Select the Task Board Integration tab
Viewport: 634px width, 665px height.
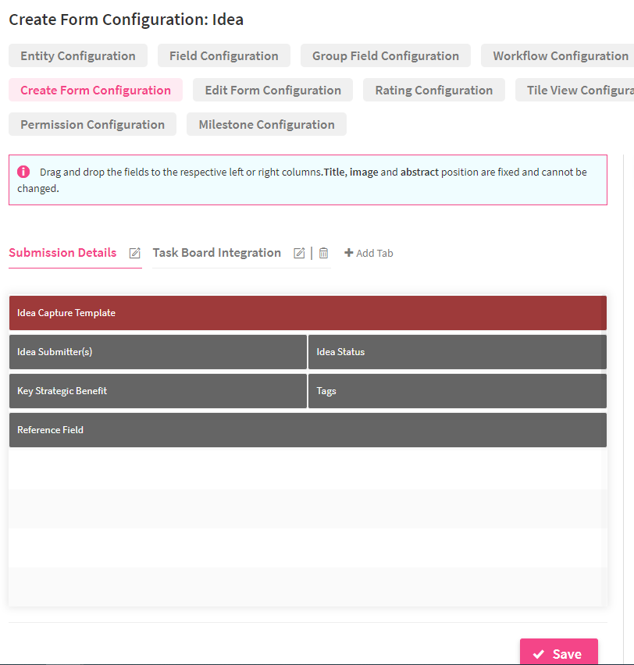[x=217, y=253]
